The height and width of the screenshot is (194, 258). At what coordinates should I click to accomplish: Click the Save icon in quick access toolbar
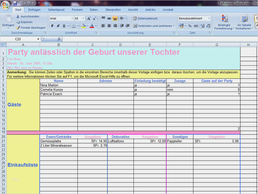pos(15,3)
